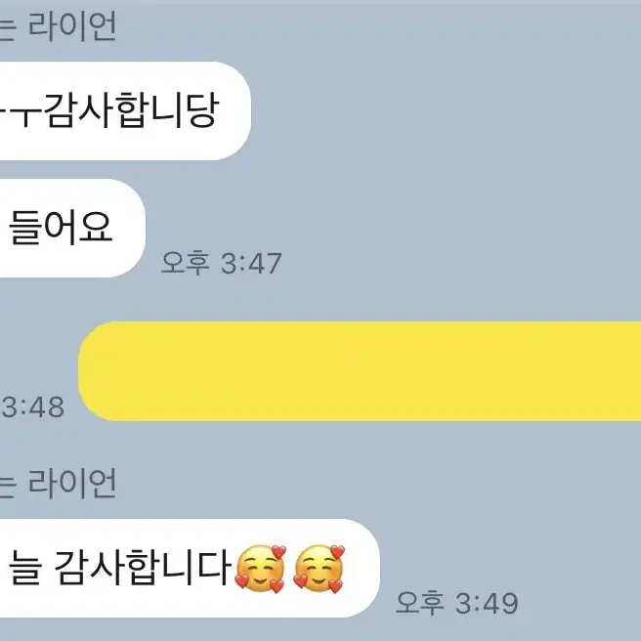Tap the 오후 3:49 timestamp

[456, 603]
